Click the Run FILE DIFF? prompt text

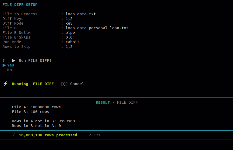coord(35,61)
